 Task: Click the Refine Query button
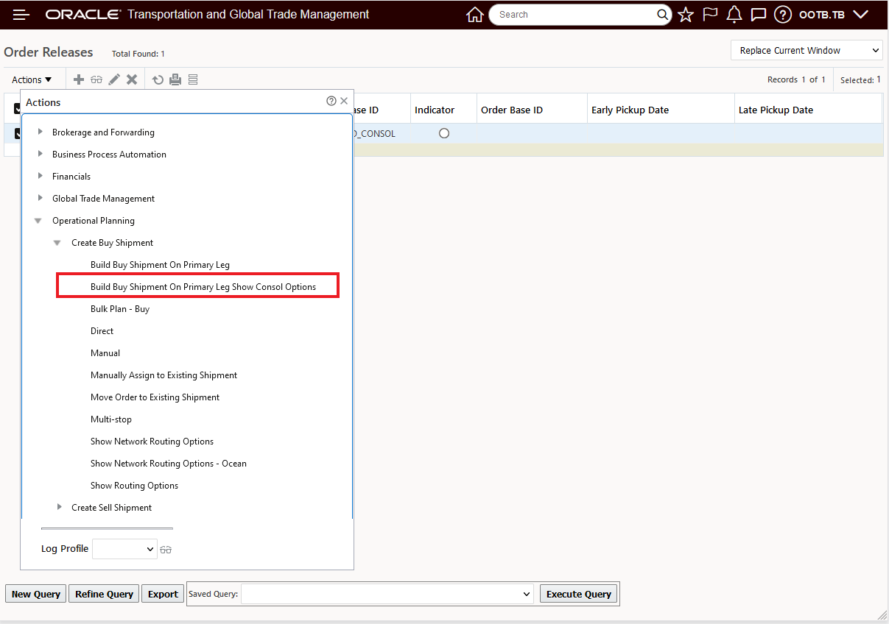pos(104,594)
